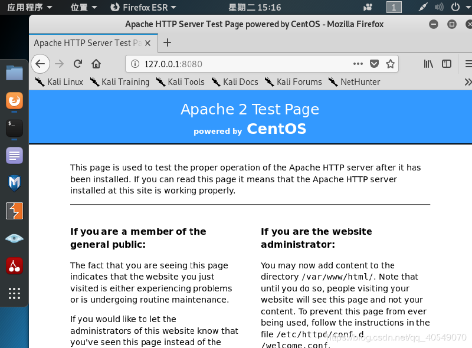The width and height of the screenshot is (472, 348).
Task: Open the Firefox hamburger menu
Action: tap(468, 64)
